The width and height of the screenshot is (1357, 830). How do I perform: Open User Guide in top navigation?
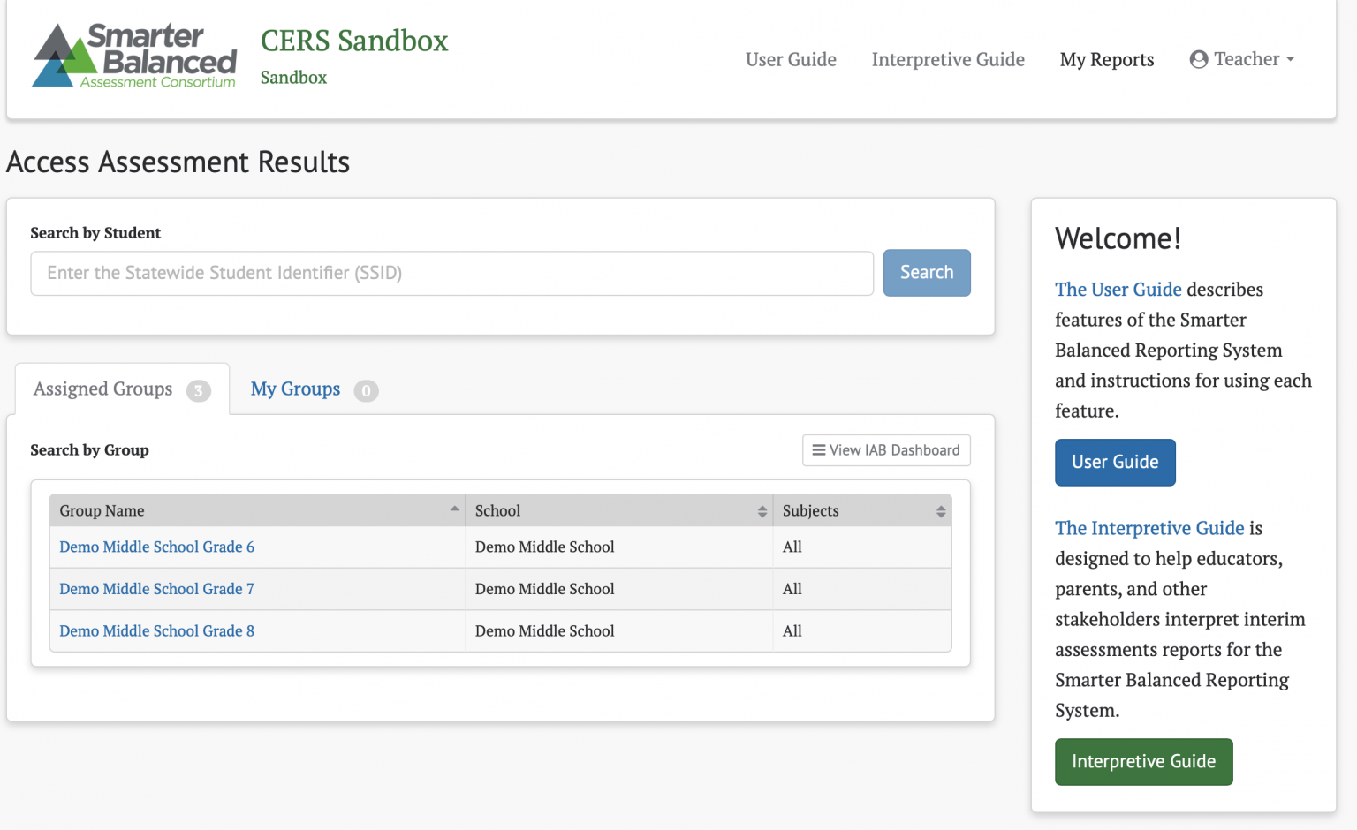[791, 59]
